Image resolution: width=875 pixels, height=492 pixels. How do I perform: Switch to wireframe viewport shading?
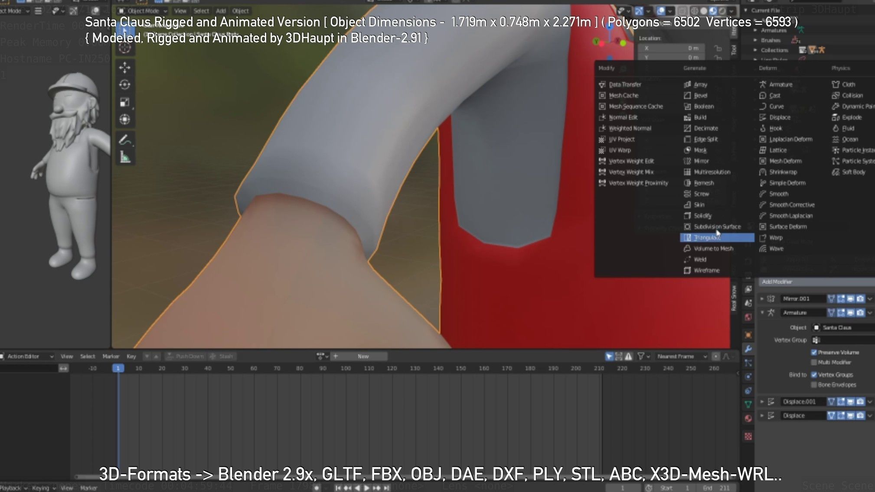(x=694, y=11)
